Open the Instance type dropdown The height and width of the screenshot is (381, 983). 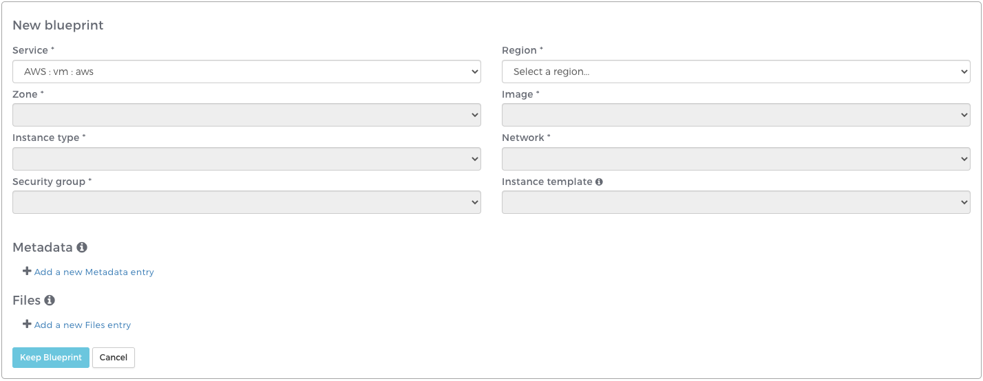coord(246,159)
